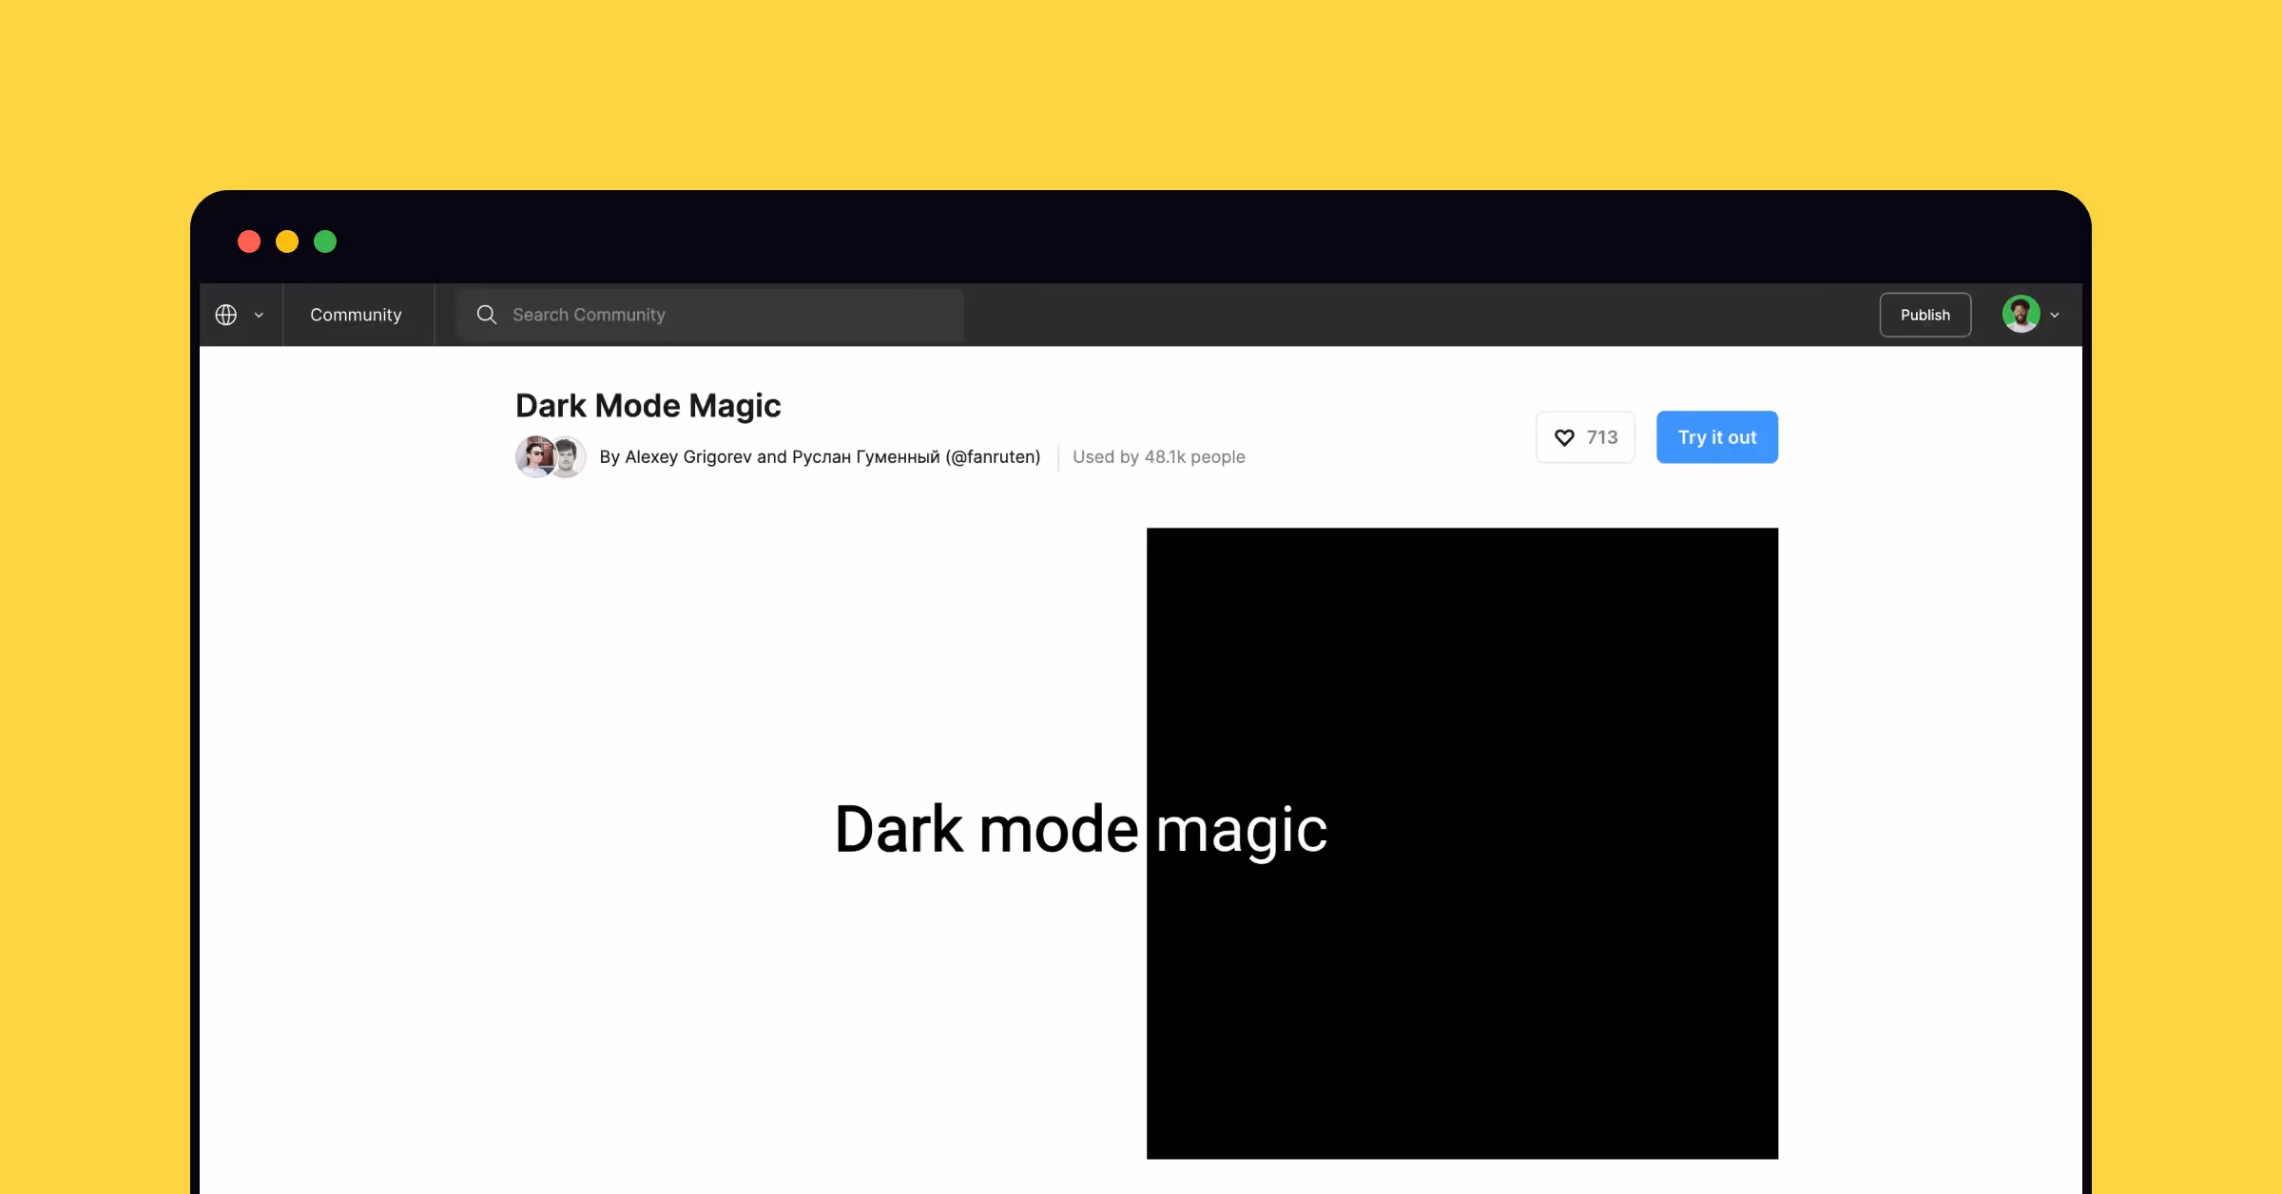Click the yellow minimize window button
The image size is (2282, 1194).
(x=286, y=241)
